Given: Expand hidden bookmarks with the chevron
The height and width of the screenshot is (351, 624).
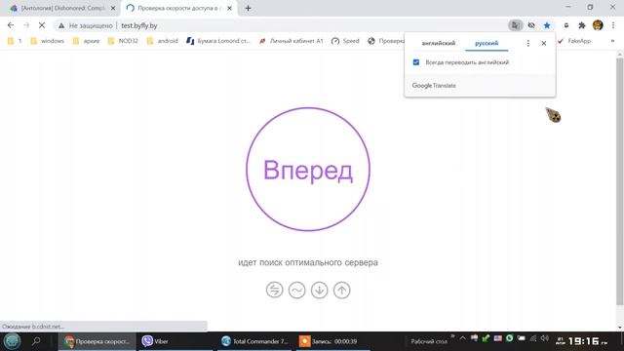Looking at the screenshot, I should (613, 41).
